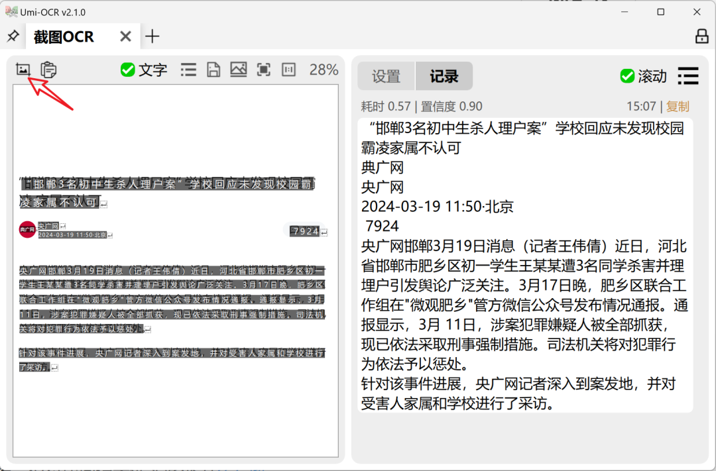Close the 截图OCR tab
Screen dimensions: 716x471
125,36
